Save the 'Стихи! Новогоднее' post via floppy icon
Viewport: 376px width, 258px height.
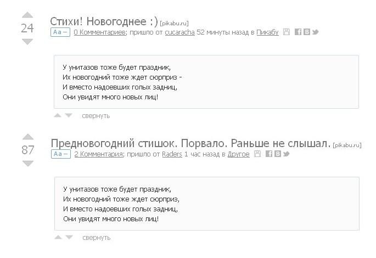pyautogui.click(x=287, y=32)
